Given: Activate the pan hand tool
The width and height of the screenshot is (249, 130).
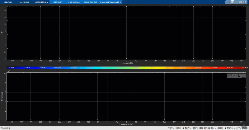Looking at the screenshot, I should tap(234, 76).
